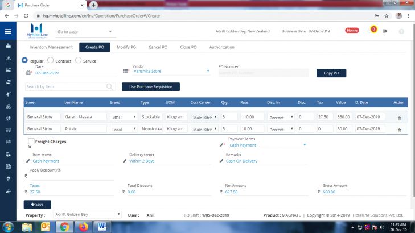Delete the Garam Masala row
This screenshot has width=415, height=233.
pyautogui.click(x=398, y=118)
